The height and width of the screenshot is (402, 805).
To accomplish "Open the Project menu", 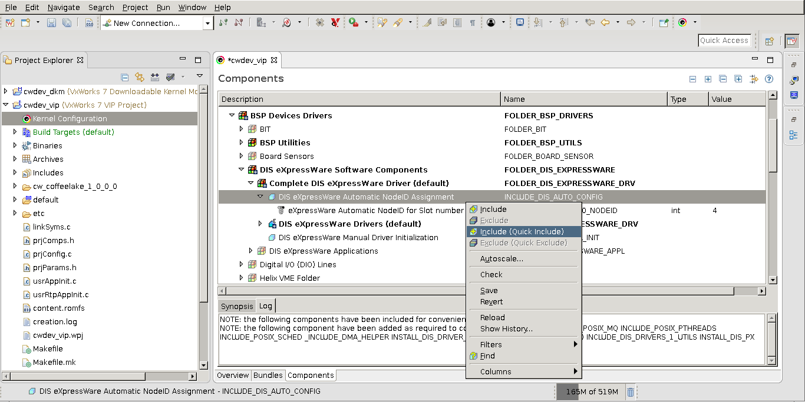I will pyautogui.click(x=135, y=7).
